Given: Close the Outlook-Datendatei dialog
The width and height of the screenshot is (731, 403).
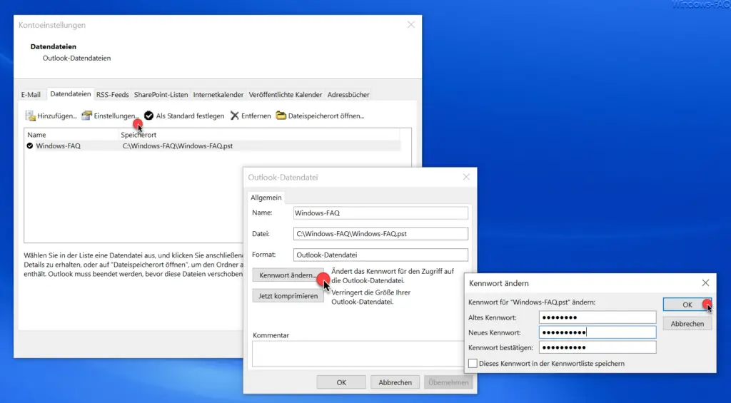Looking at the screenshot, I should pyautogui.click(x=466, y=177).
